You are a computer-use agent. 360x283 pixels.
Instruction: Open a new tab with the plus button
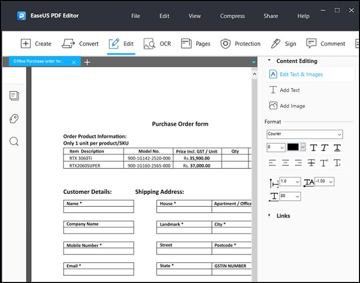click(87, 62)
